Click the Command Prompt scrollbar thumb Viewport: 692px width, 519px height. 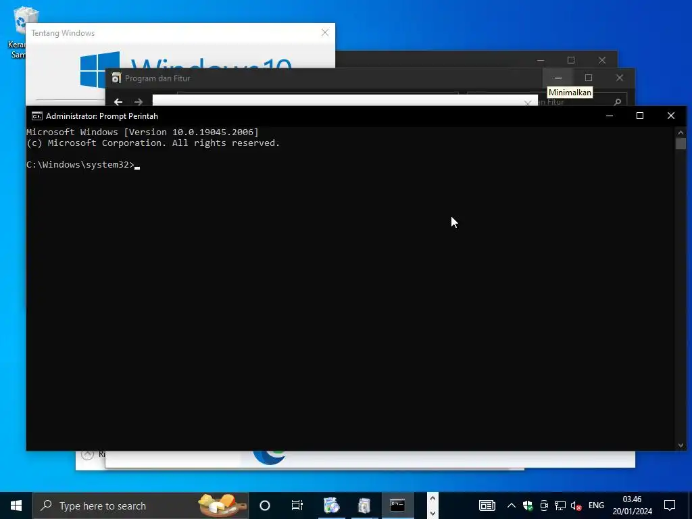click(681, 143)
